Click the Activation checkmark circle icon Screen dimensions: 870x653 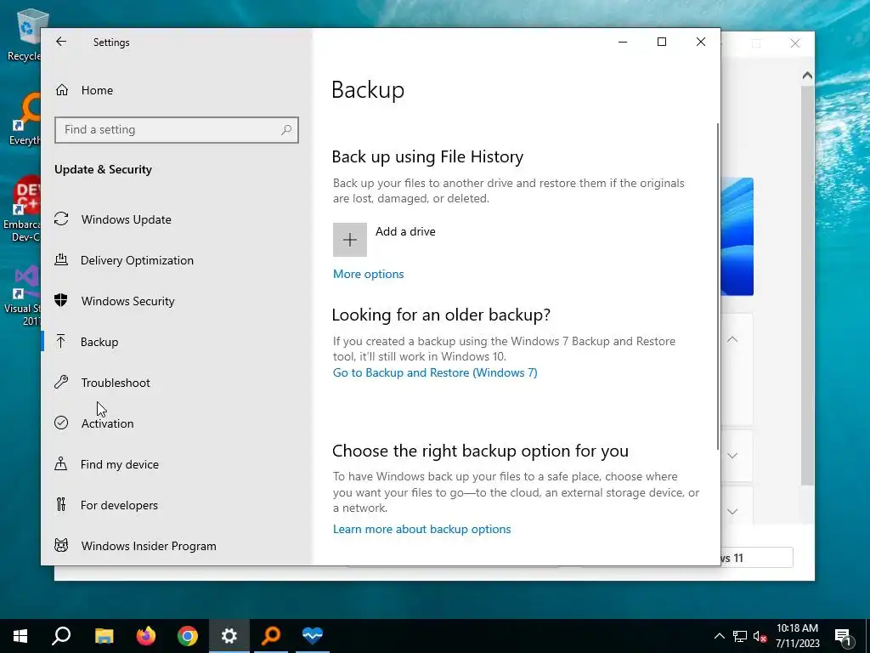pyautogui.click(x=61, y=423)
